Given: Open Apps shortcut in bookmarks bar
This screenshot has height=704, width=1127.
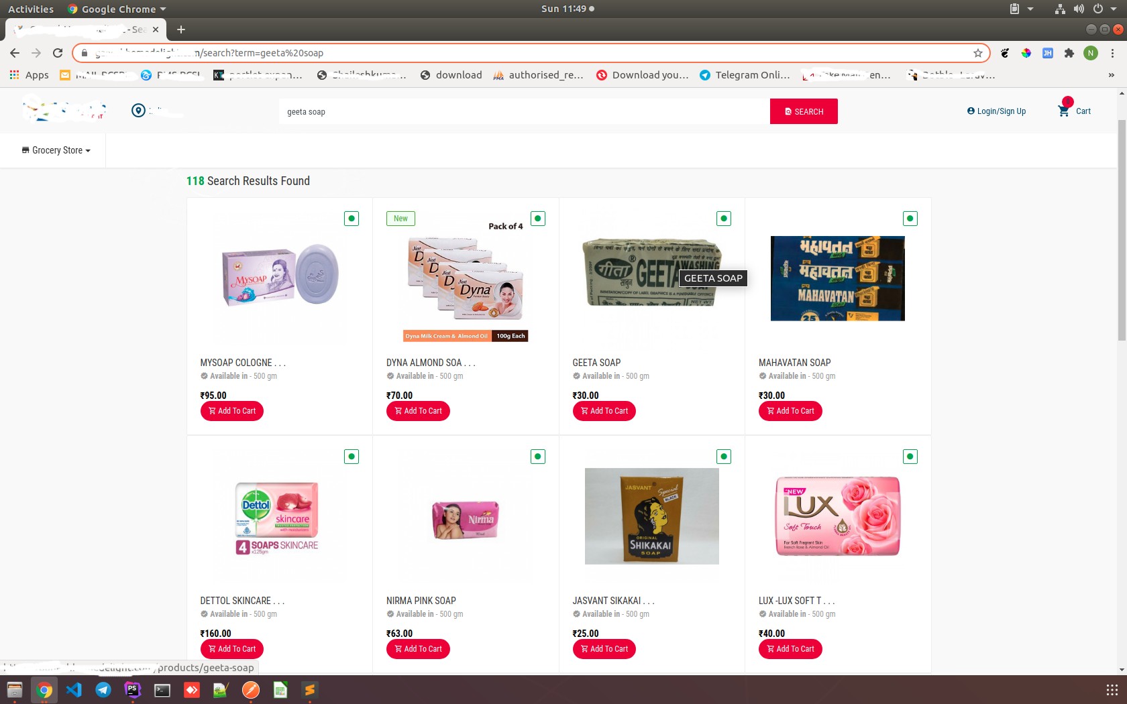Looking at the screenshot, I should [x=30, y=75].
